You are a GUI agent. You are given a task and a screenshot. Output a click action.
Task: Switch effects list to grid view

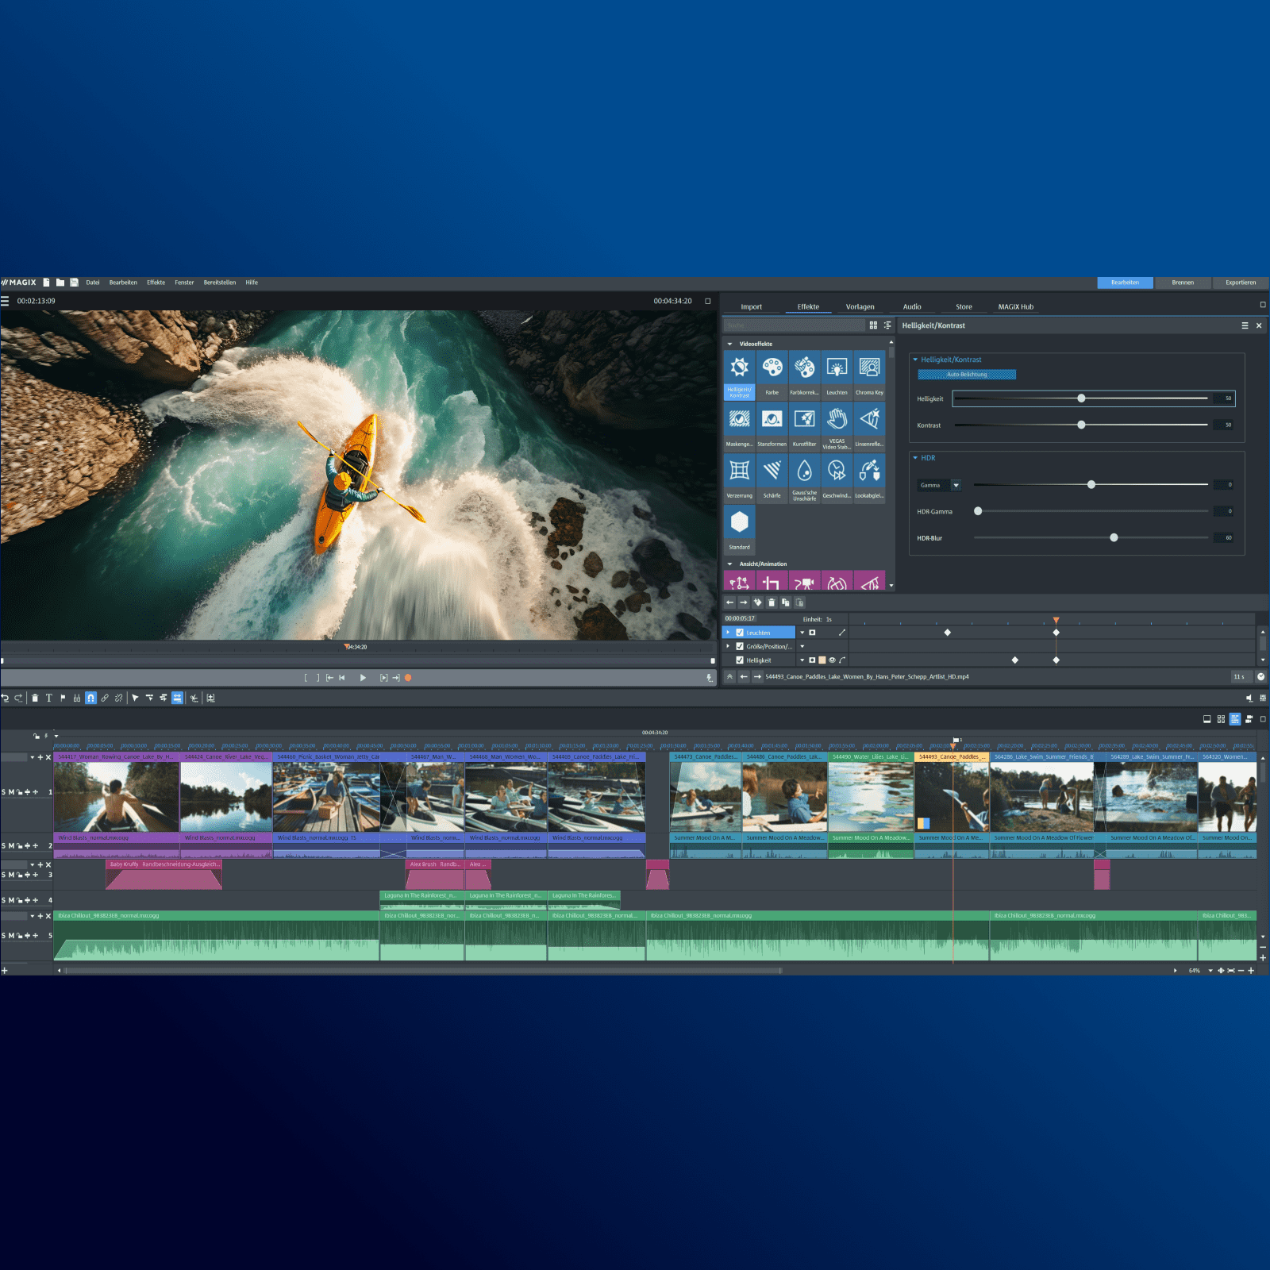[x=873, y=325]
